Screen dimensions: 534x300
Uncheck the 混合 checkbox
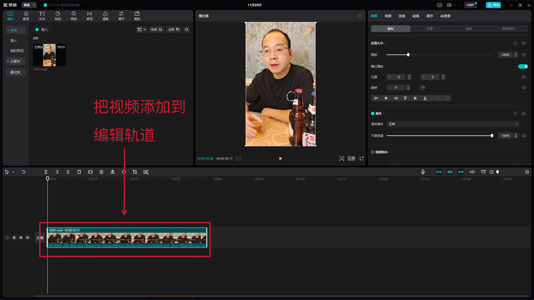coord(373,113)
